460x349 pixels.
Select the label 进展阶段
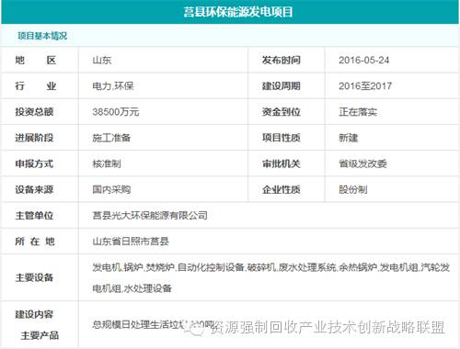pyautogui.click(x=34, y=138)
